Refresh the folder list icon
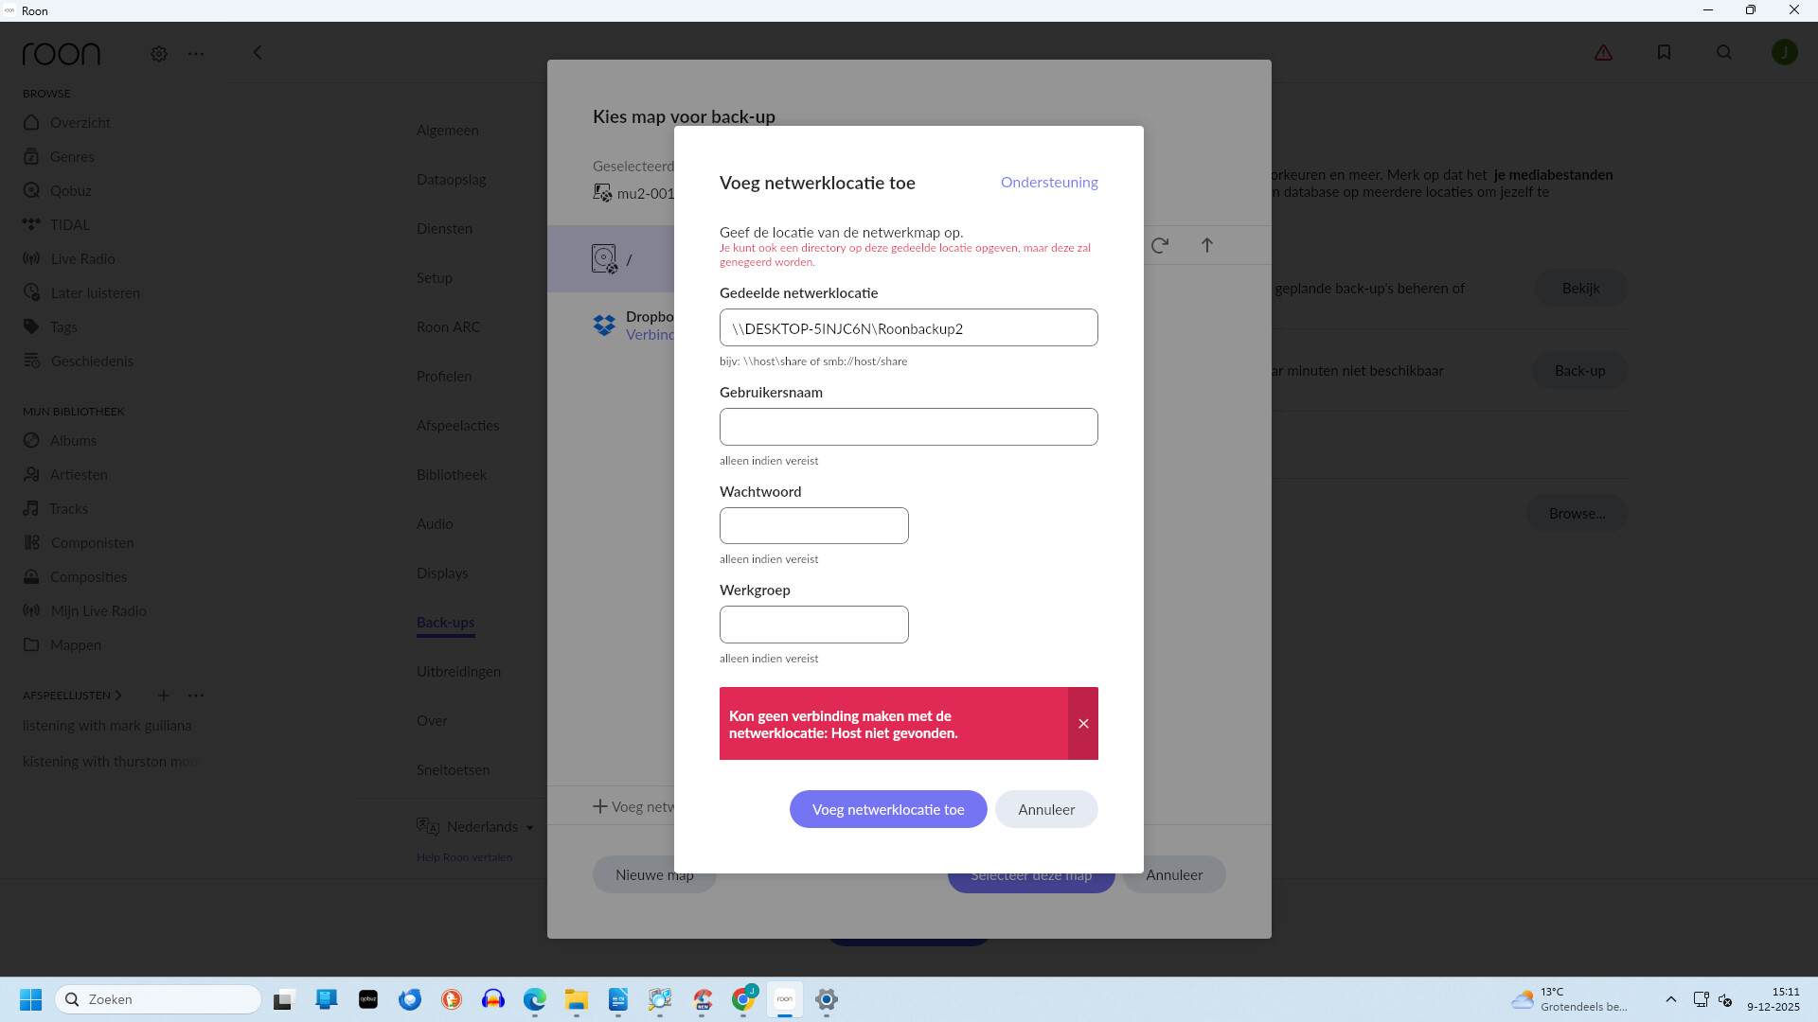The height and width of the screenshot is (1022, 1818). pyautogui.click(x=1160, y=246)
